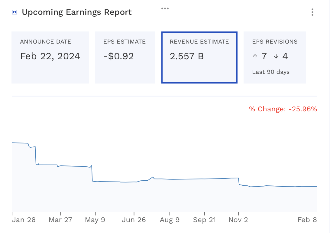This screenshot has height=233, width=330.
Task: Toggle selection of the Announce Date card
Action: pos(50,57)
